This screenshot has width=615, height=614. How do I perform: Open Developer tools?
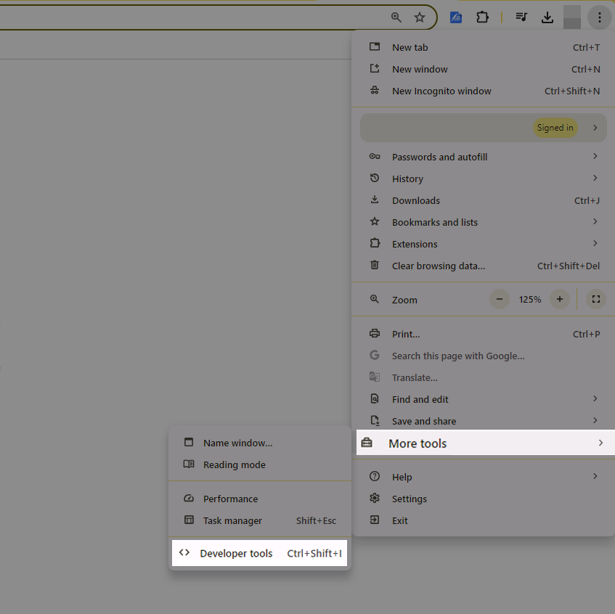260,553
